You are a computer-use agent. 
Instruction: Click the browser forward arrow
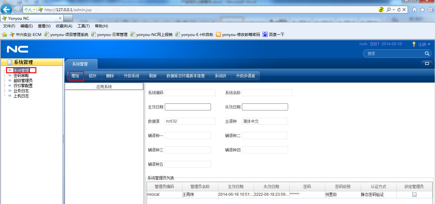click(x=17, y=10)
